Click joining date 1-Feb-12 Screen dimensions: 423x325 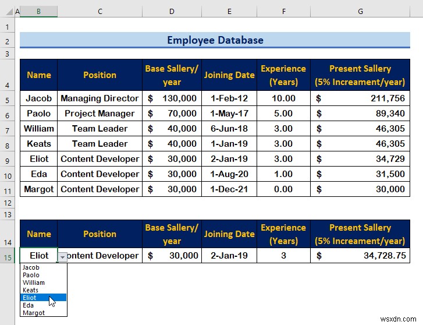pos(229,98)
